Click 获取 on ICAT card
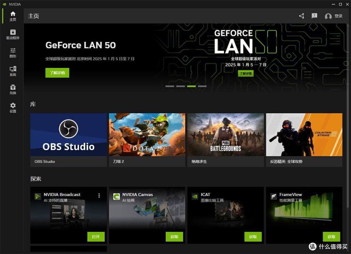The image size is (351, 254). point(253,237)
